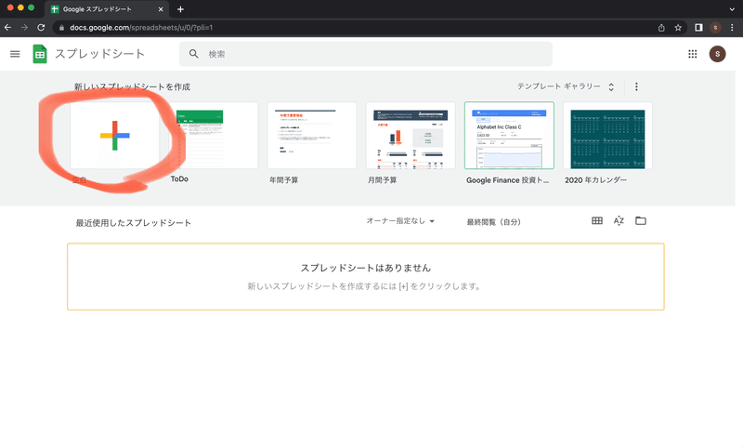This screenshot has height=448, width=743.
Task: Click the ToDo template label
Action: (x=179, y=178)
